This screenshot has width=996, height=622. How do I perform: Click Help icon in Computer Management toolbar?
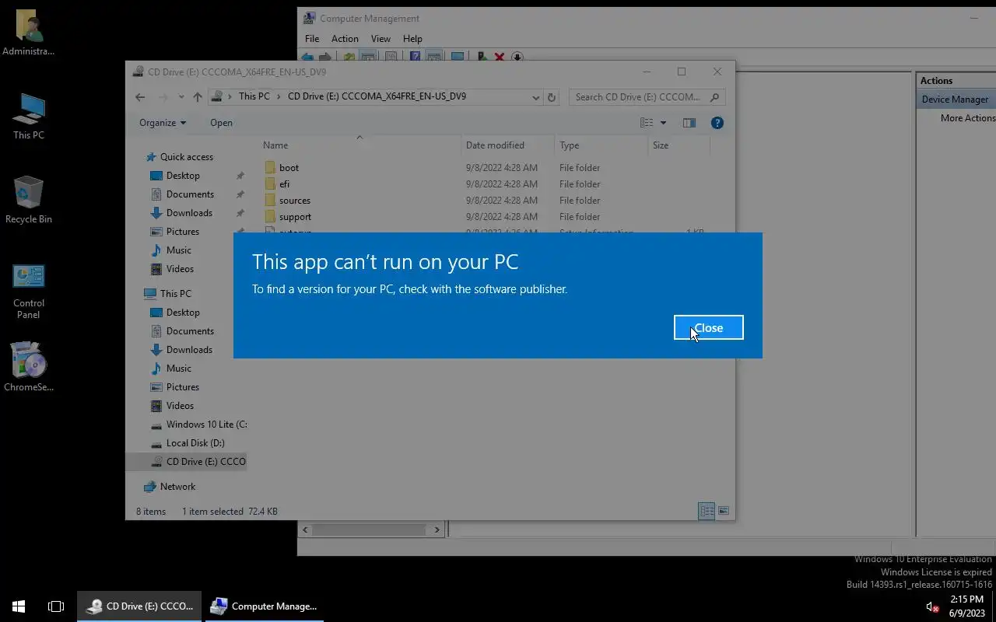click(415, 58)
